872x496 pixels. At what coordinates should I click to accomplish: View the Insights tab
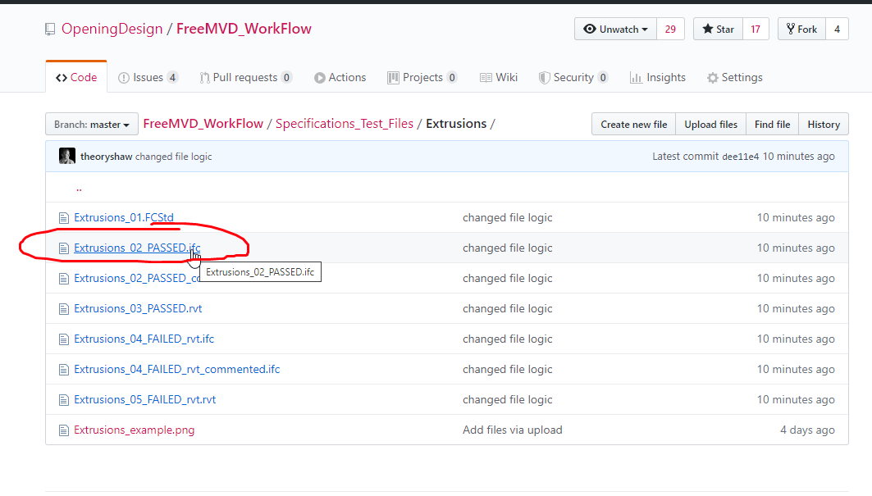pos(658,77)
